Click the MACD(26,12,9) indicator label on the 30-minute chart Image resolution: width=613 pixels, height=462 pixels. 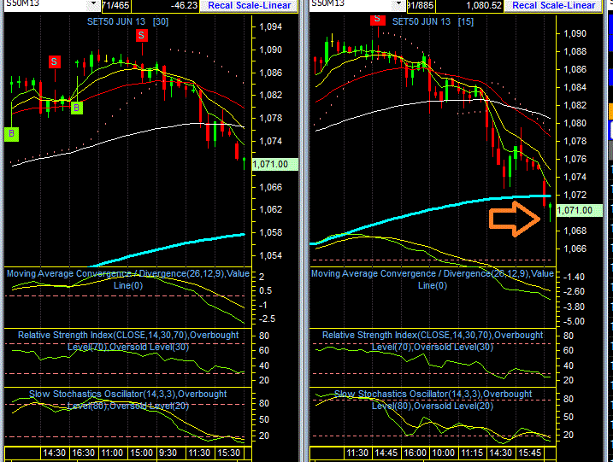click(x=128, y=279)
